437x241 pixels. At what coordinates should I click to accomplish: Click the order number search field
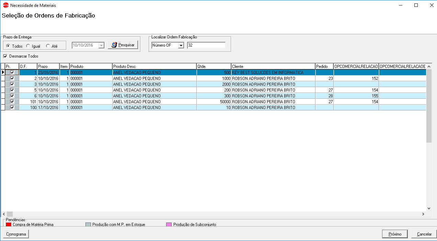(x=206, y=45)
